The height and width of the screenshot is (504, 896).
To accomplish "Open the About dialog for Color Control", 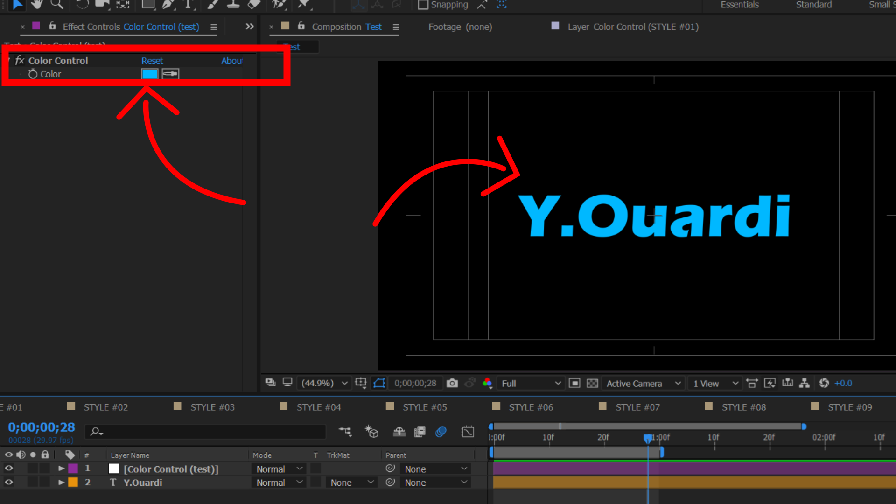I will [x=231, y=60].
